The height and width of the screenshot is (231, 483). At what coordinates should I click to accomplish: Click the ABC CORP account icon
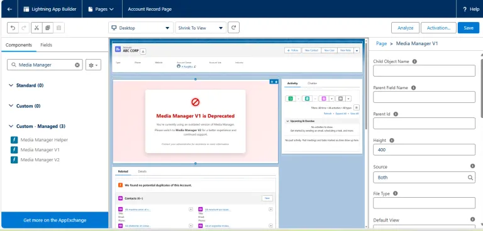tap(118, 49)
